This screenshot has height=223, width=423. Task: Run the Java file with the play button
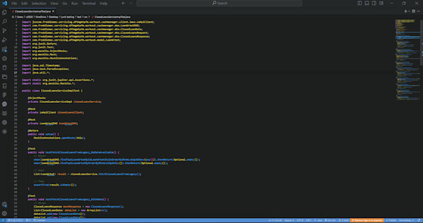tap(406, 11)
